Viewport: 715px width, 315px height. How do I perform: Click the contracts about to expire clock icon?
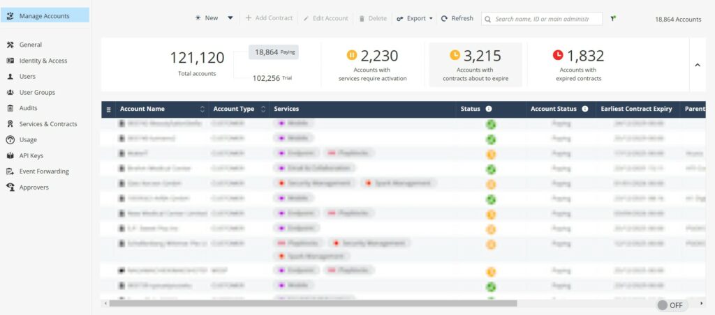coord(455,55)
